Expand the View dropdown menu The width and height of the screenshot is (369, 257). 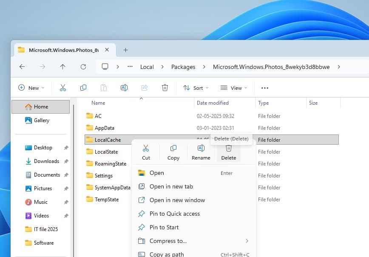pos(233,88)
